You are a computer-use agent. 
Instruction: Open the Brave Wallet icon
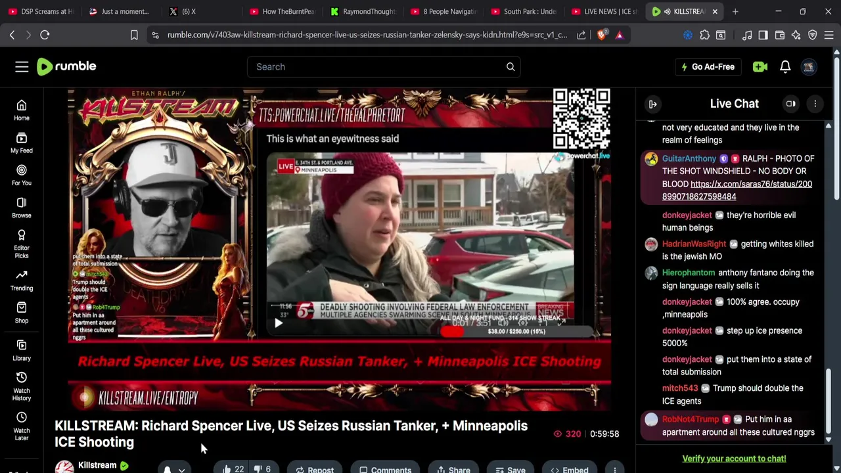pos(780,35)
